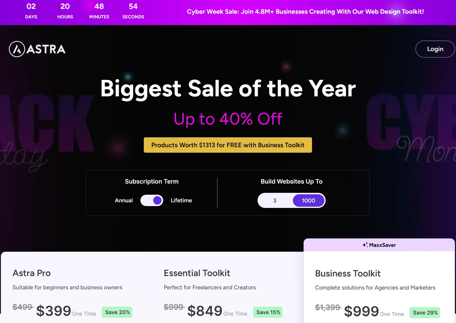Image resolution: width=456 pixels, height=323 pixels.
Task: Select the Annual subscription label
Action: click(x=124, y=201)
